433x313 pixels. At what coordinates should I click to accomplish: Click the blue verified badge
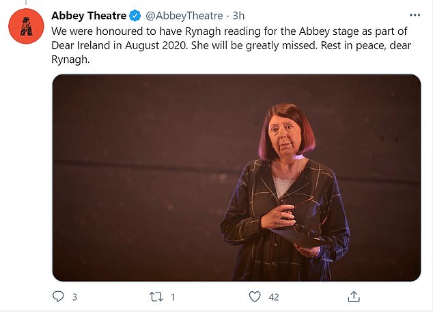point(135,16)
